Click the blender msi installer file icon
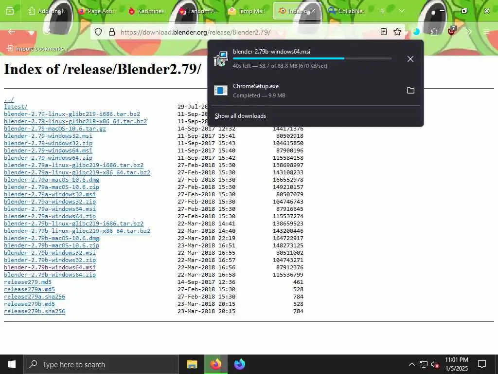 click(x=220, y=59)
